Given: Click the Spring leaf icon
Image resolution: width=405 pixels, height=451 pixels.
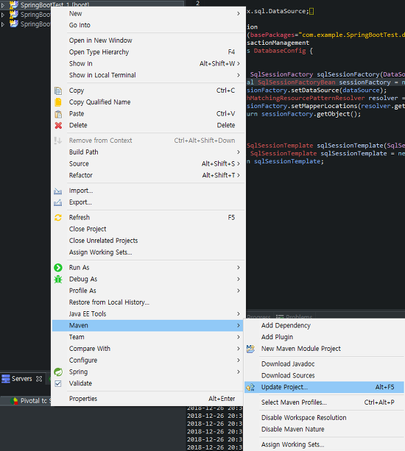Looking at the screenshot, I should point(58,372).
